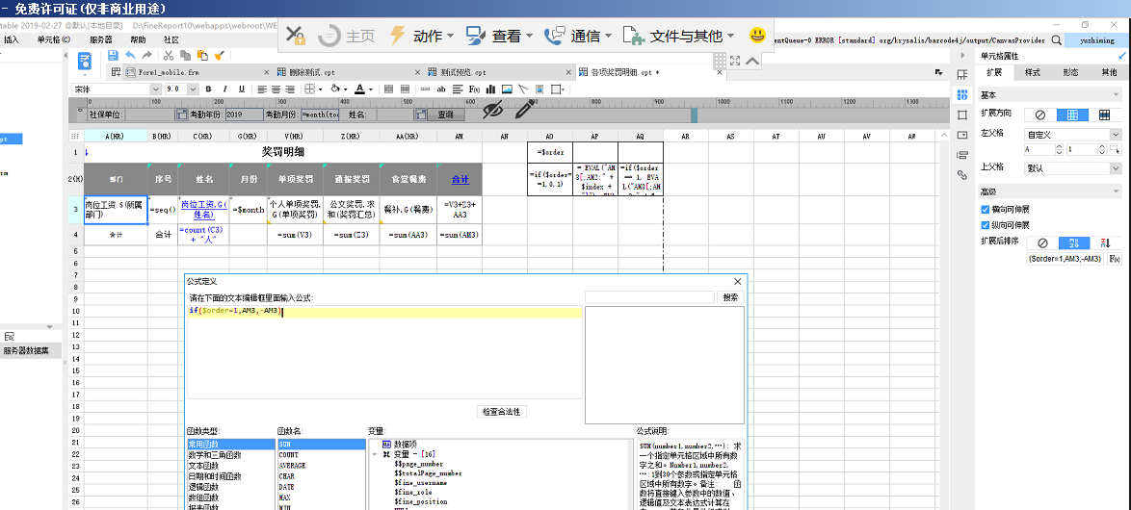Select no-expansion option for 扩展方向
The height and width of the screenshot is (510, 1131).
(1039, 115)
